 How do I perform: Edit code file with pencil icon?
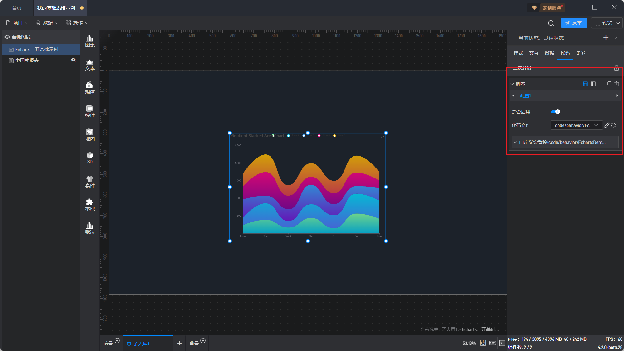tap(607, 125)
